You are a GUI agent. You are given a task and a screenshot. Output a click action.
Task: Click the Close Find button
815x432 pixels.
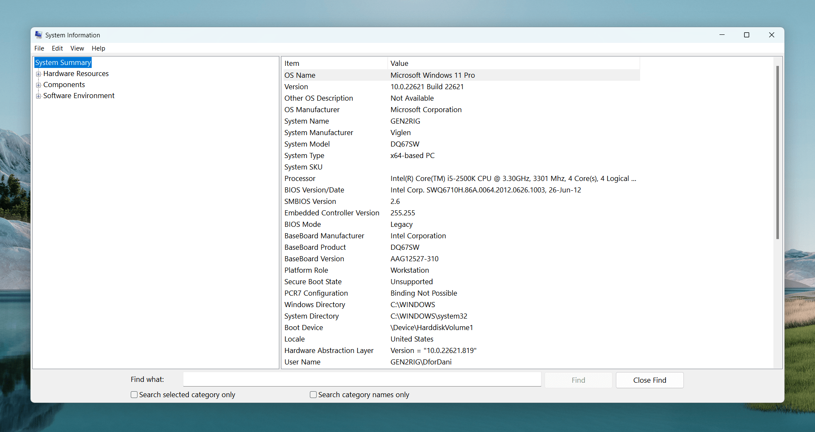(649, 380)
